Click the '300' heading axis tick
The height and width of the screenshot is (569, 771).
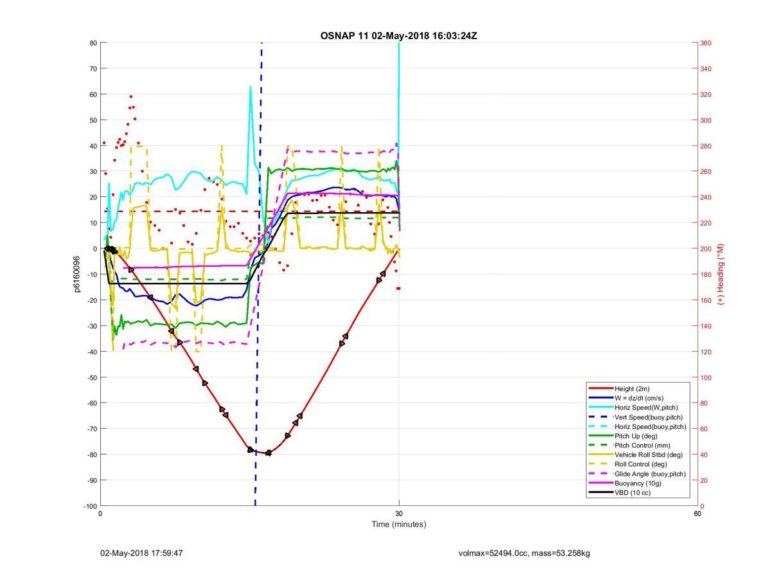coord(705,120)
